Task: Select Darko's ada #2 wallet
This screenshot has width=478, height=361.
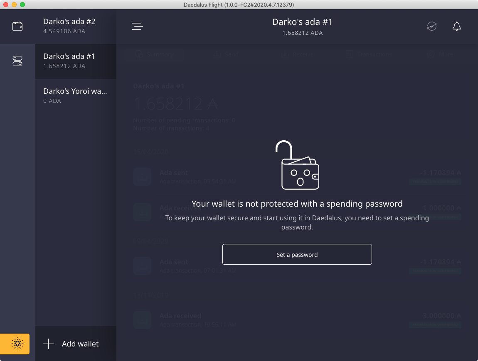Action: tap(76, 26)
